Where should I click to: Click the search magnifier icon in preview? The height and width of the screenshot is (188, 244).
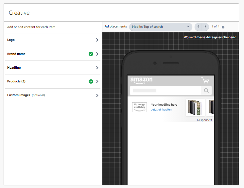(x=206, y=91)
